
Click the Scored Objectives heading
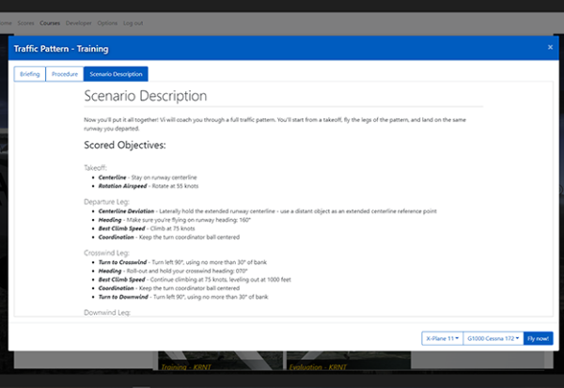[x=125, y=146]
